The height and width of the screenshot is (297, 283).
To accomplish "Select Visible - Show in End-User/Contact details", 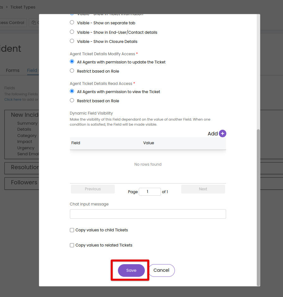I will [72, 32].
